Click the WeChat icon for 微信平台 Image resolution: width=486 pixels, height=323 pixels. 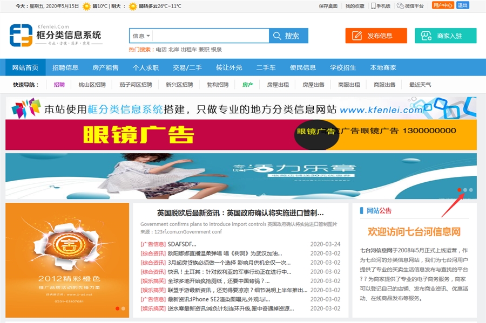[400, 6]
